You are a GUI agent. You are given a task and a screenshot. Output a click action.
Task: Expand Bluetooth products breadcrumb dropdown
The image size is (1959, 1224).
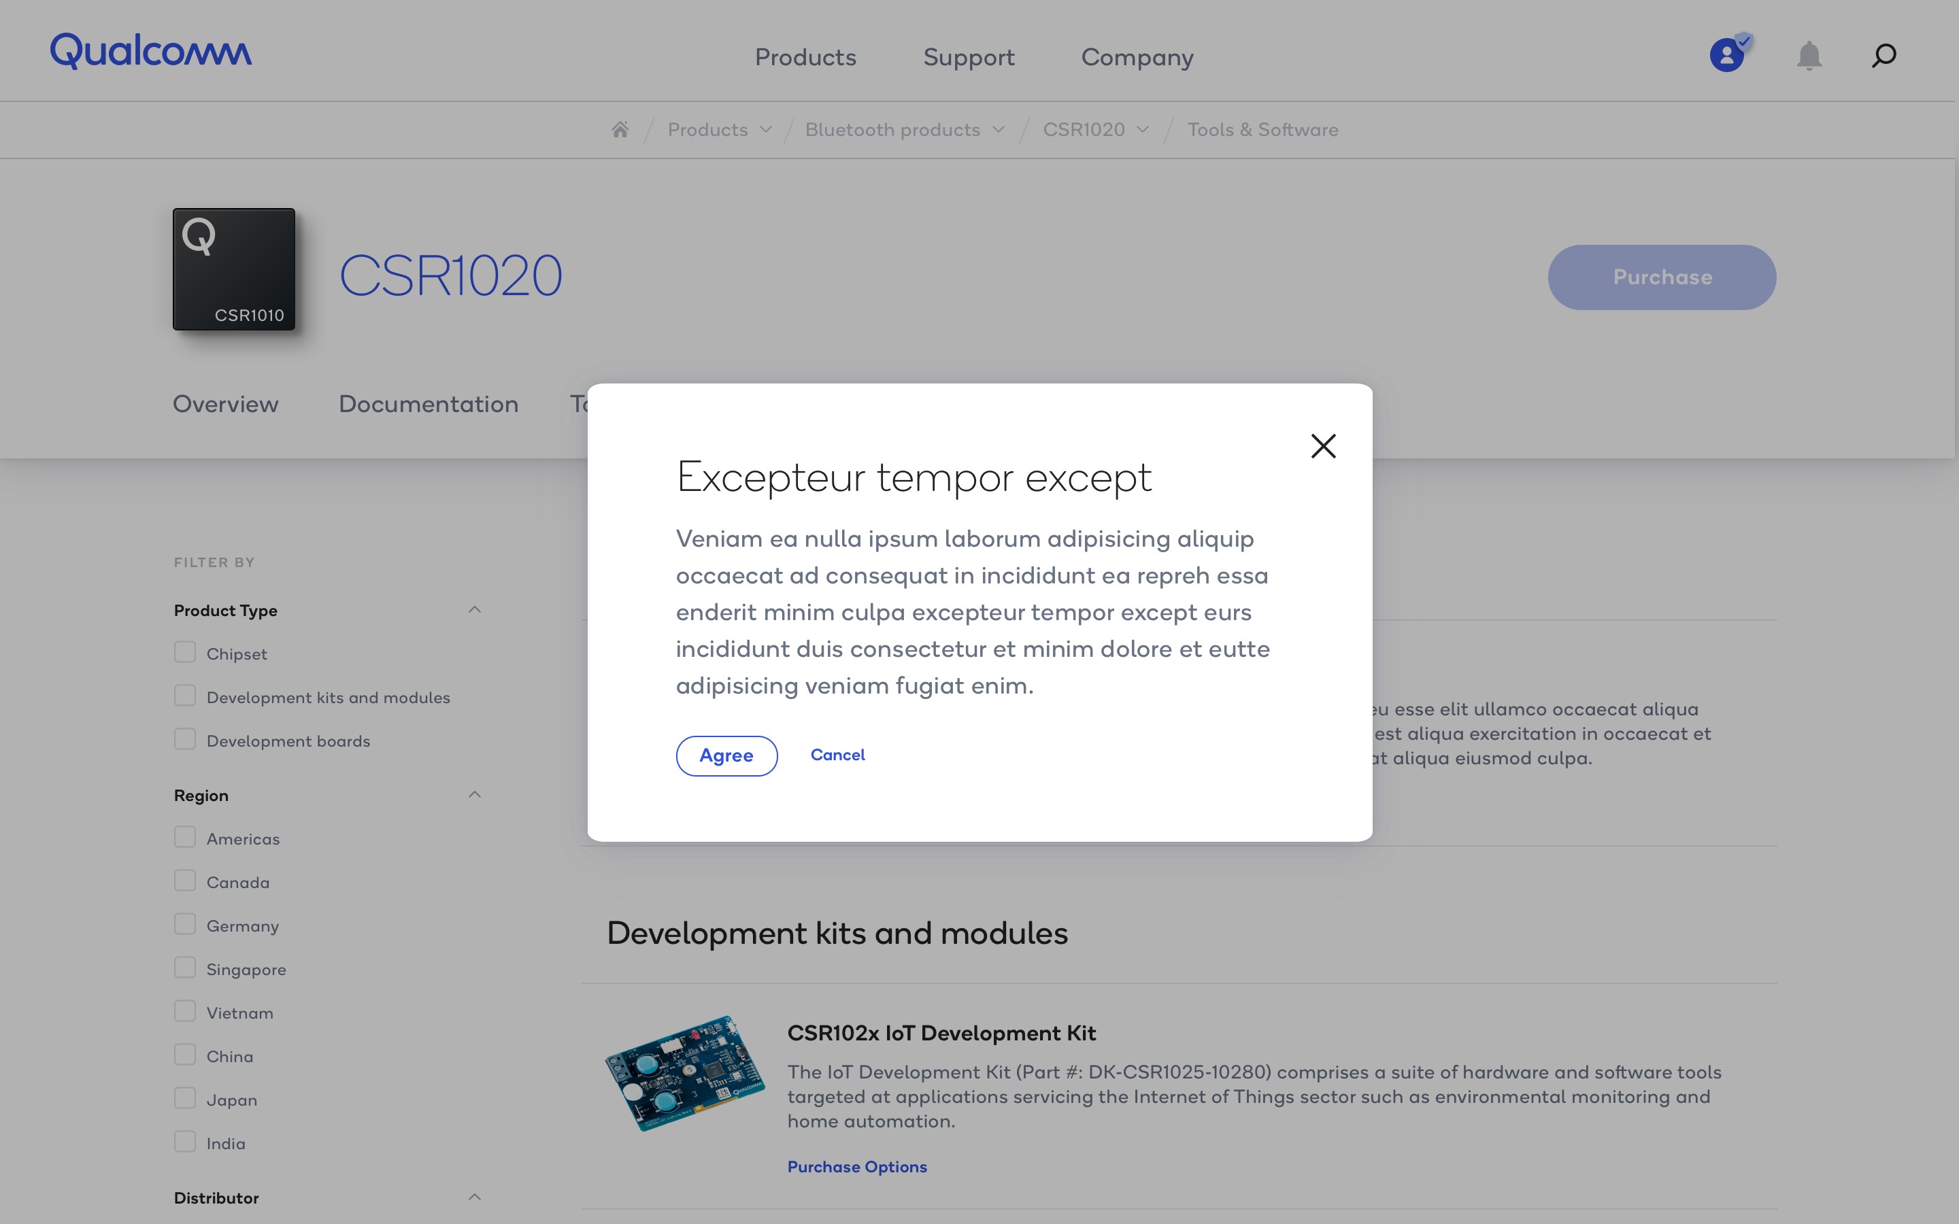999,129
